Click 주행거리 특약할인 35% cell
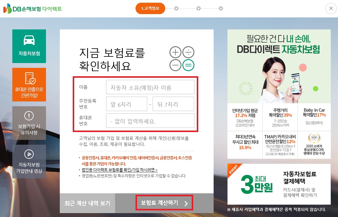Image resolution: width=338 pixels, height=217 pixels. 280,117
